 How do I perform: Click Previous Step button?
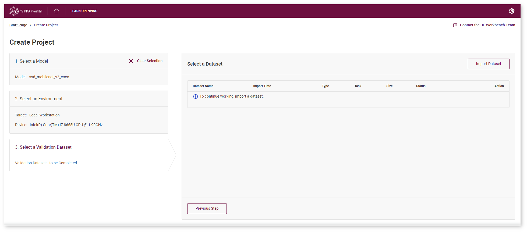(207, 209)
